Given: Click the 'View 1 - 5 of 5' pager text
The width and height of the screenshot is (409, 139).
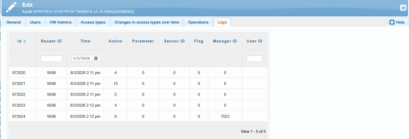Looking at the screenshot, I should (x=253, y=131).
